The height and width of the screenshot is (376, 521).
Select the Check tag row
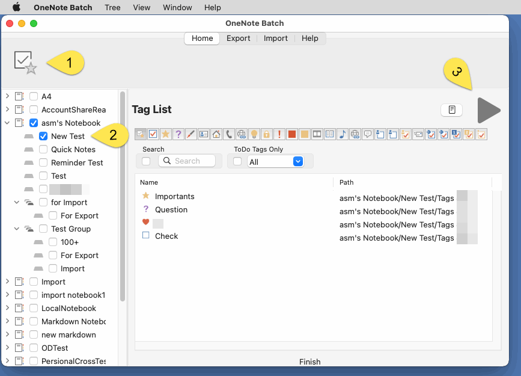[x=313, y=236]
